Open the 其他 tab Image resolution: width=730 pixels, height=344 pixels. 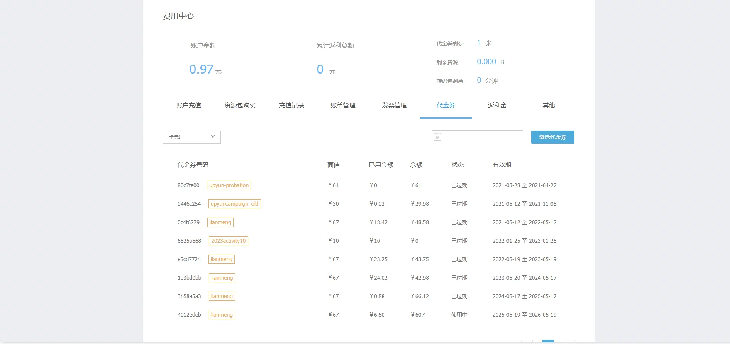pos(548,106)
